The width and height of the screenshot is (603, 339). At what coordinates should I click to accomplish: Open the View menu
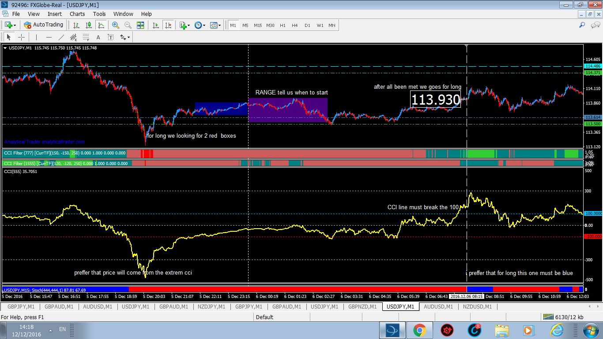click(x=34, y=14)
